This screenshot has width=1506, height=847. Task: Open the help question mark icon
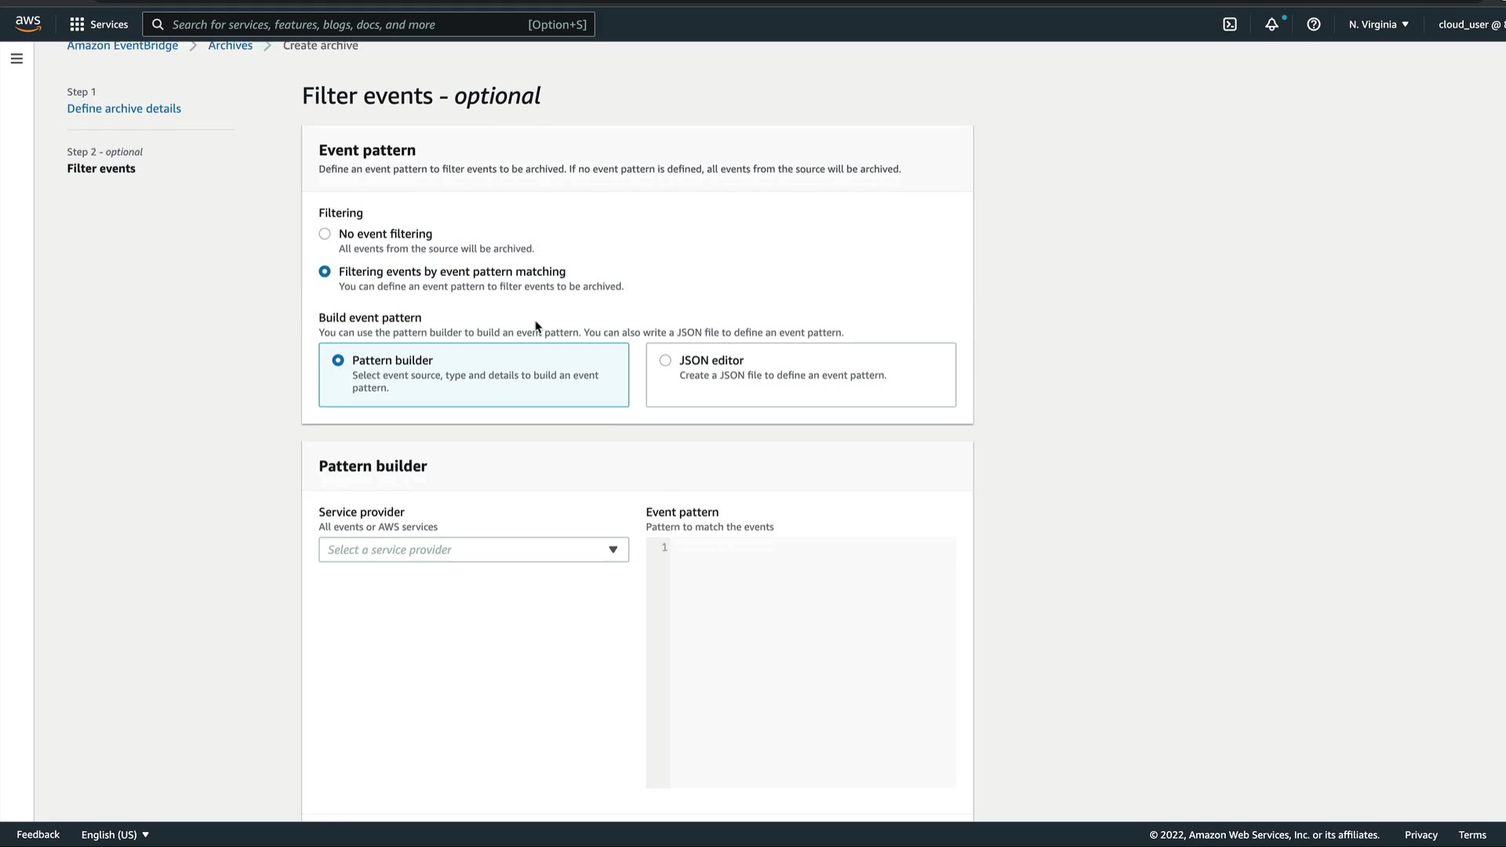coord(1314,24)
